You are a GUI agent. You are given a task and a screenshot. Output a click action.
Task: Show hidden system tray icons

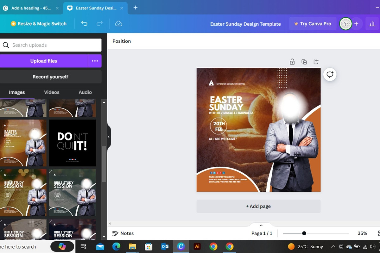click(333, 246)
